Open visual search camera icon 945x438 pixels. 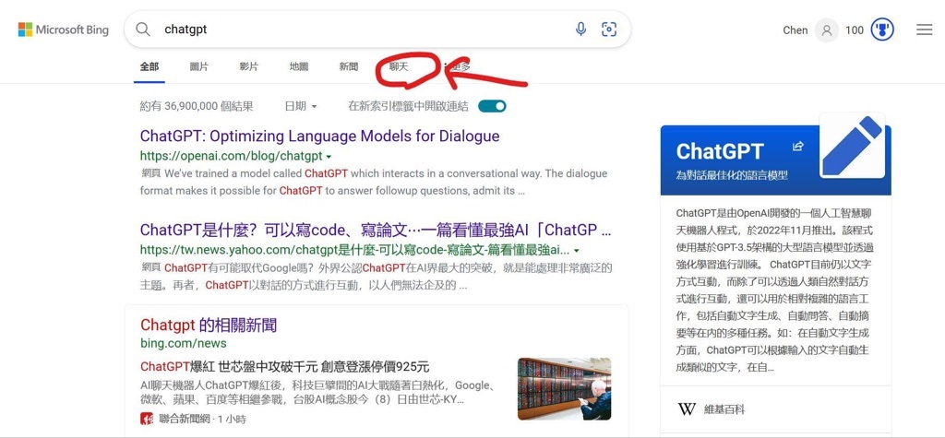(609, 29)
